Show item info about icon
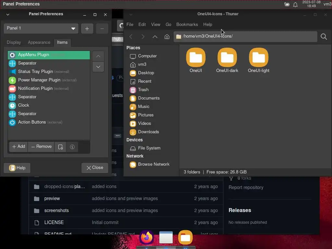 coord(72,147)
